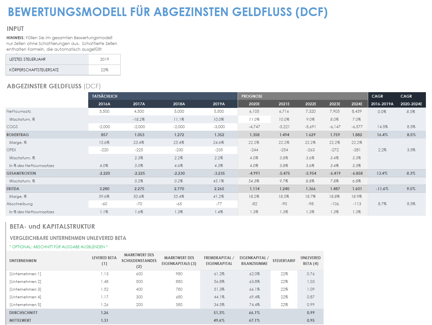Click the MITTELWERT row label
432x325 pixels.
20,321
